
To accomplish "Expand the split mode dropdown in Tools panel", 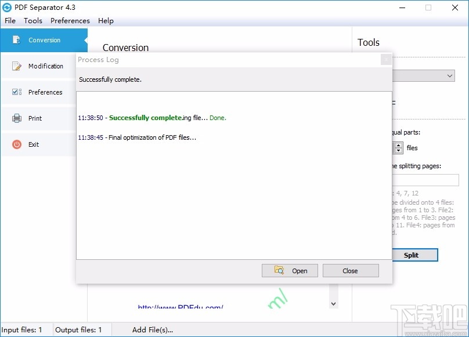I will click(x=450, y=75).
